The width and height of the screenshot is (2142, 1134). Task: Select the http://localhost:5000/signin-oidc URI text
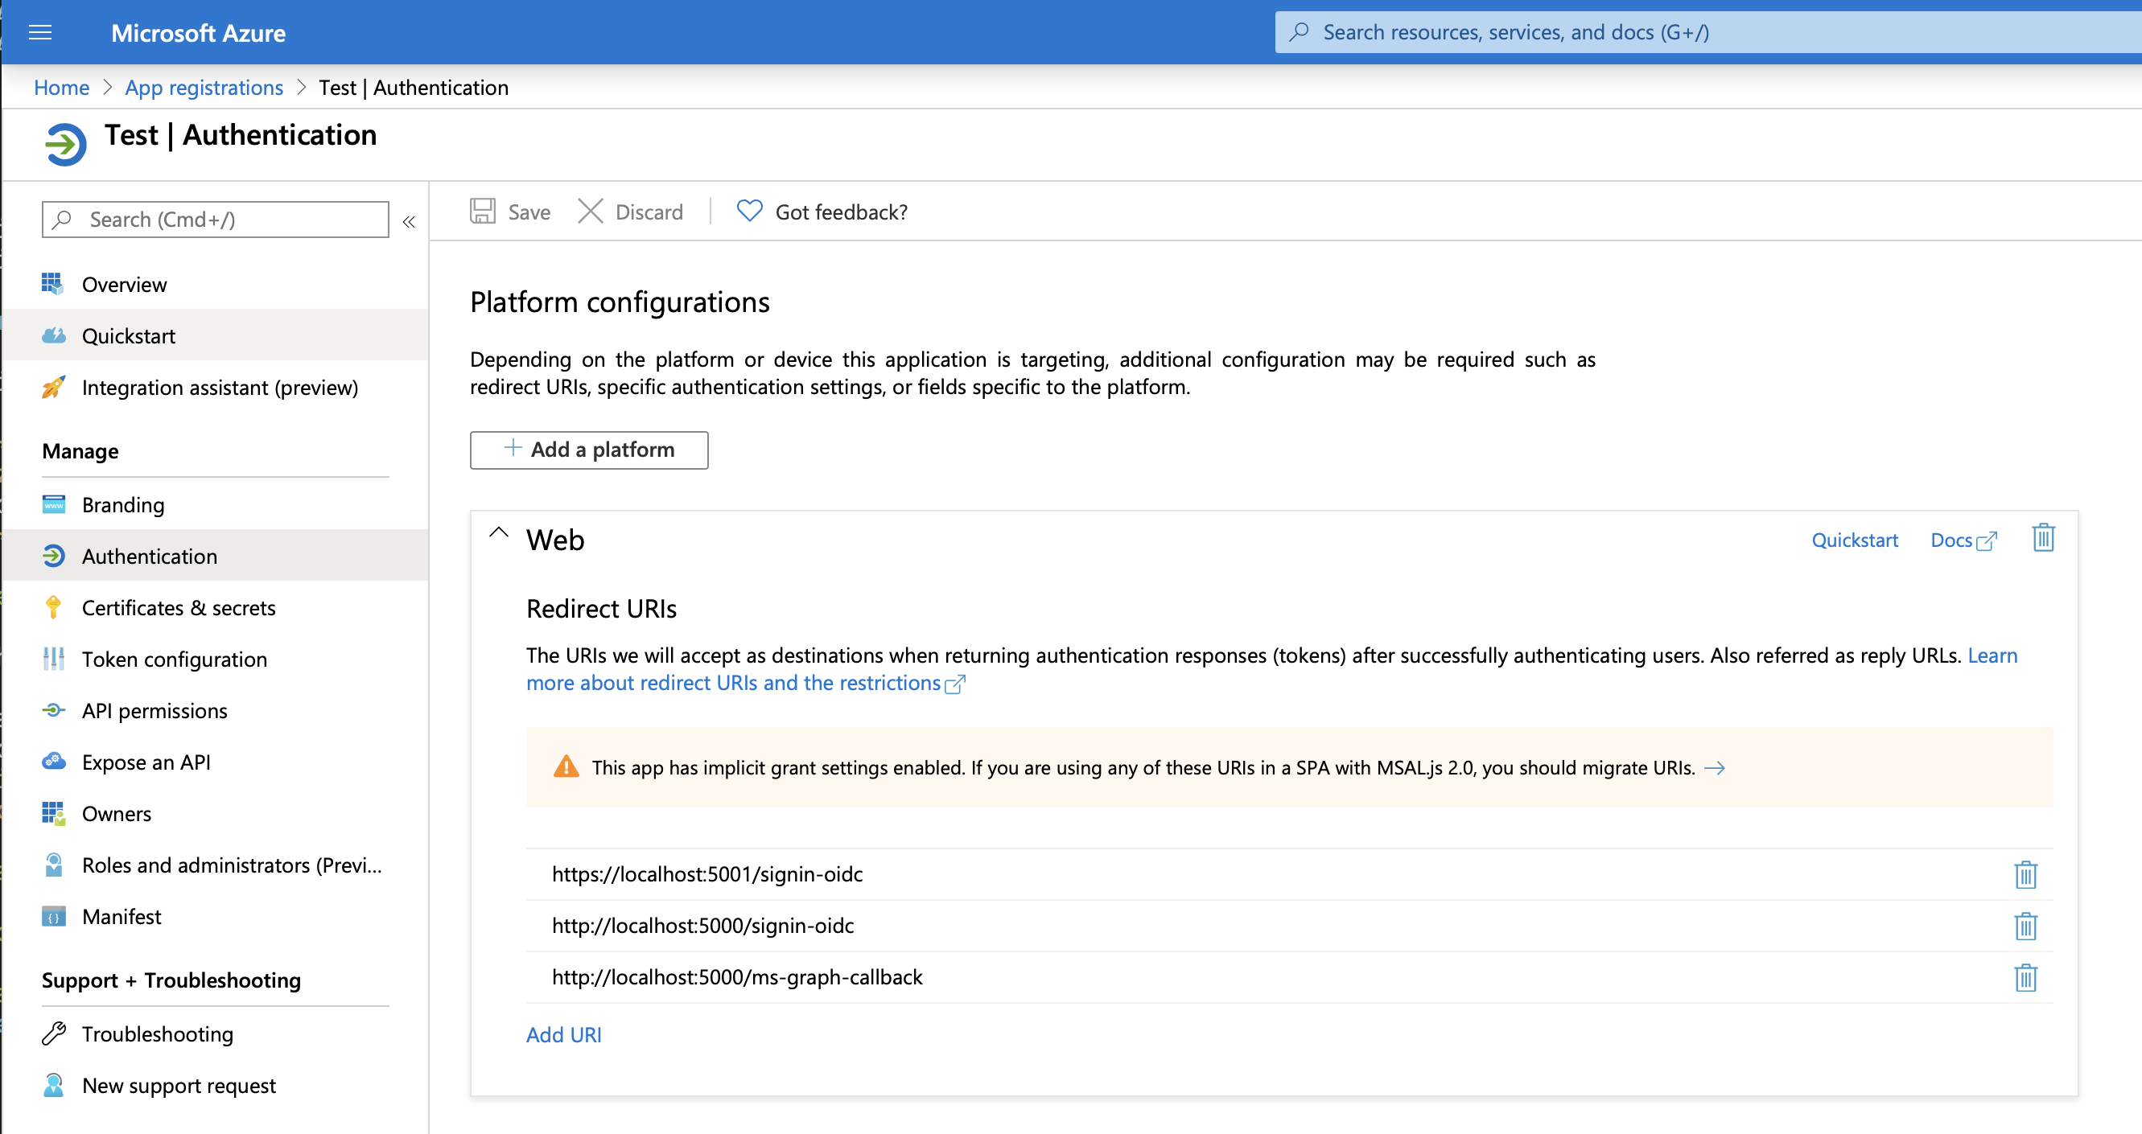click(x=703, y=927)
